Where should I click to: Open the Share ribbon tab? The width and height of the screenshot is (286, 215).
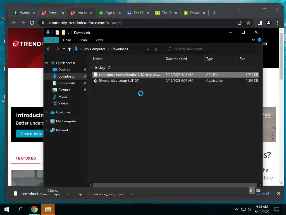pyautogui.click(x=84, y=40)
